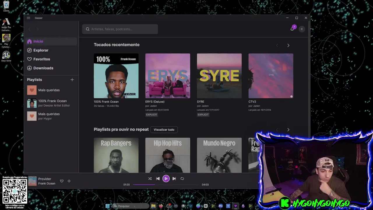Open the Hip Hop Hits playlist
The width and height of the screenshot is (373, 210).
pos(168,155)
